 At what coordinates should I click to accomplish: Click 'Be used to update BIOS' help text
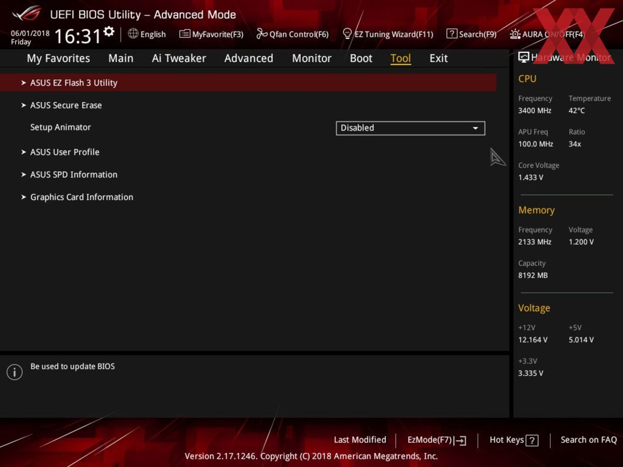(72, 366)
